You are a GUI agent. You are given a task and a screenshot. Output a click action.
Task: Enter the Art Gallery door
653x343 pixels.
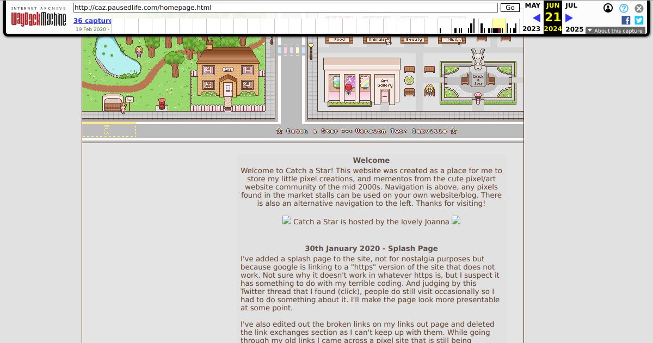point(384,96)
